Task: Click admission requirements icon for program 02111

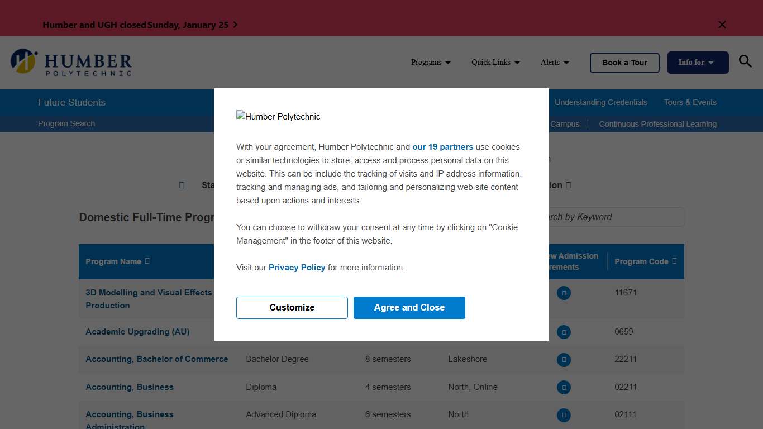Action: [564, 414]
